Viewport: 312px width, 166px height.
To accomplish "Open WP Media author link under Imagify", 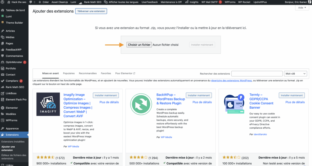I will click(73, 146).
